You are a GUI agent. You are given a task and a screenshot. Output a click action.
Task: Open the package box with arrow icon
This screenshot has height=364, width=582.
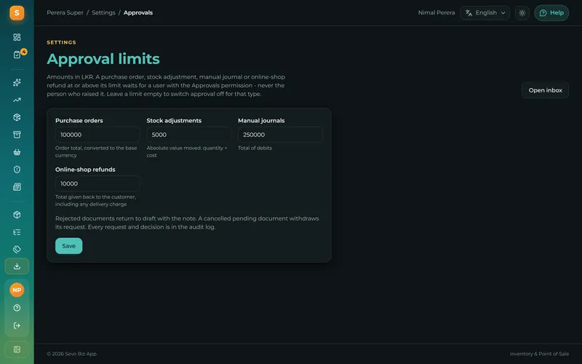(x=17, y=117)
